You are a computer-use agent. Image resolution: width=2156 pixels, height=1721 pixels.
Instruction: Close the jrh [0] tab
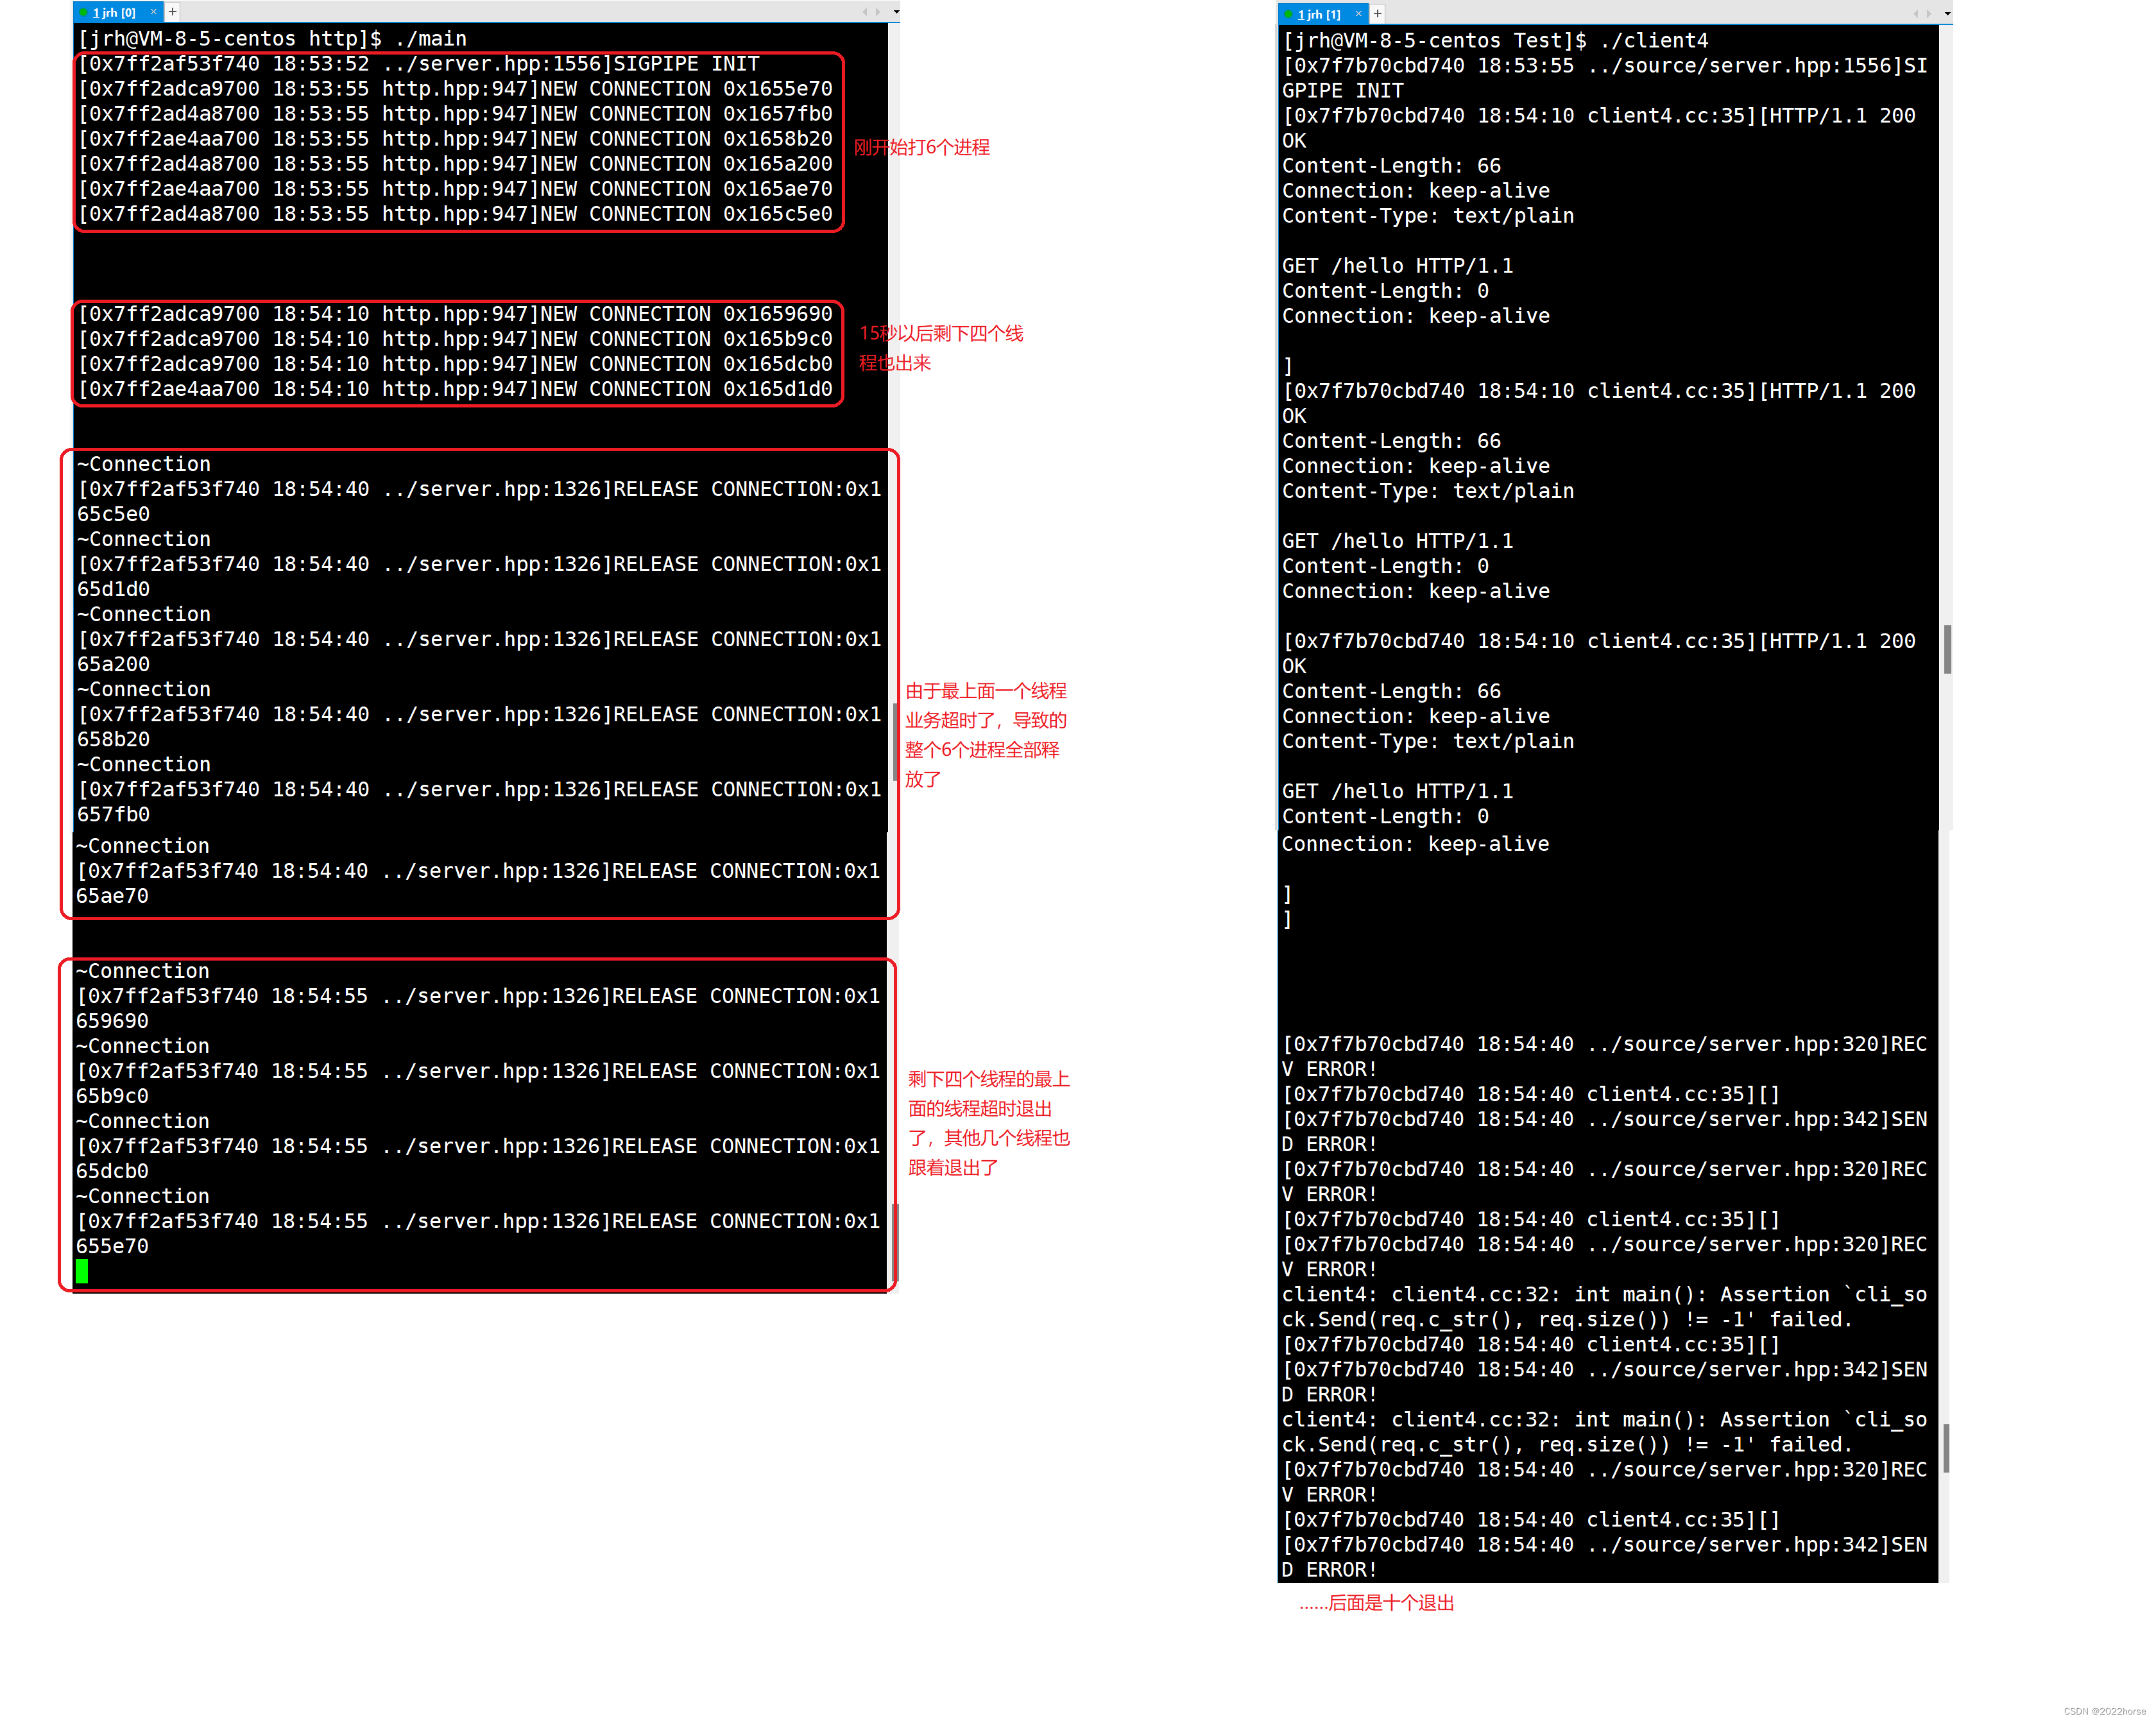pos(153,12)
